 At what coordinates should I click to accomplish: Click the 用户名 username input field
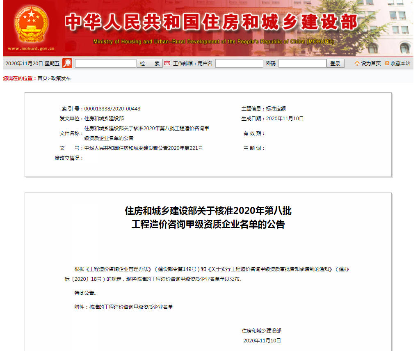click(x=239, y=64)
